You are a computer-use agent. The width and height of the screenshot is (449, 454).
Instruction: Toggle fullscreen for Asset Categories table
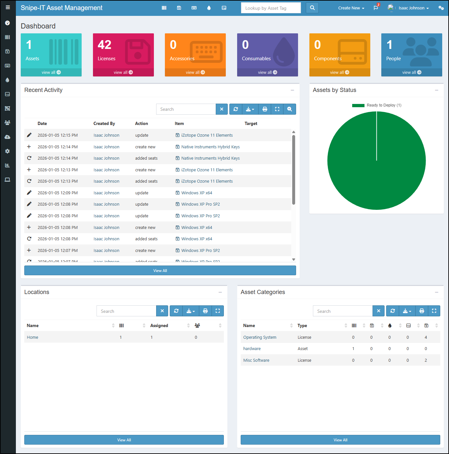[x=434, y=311]
